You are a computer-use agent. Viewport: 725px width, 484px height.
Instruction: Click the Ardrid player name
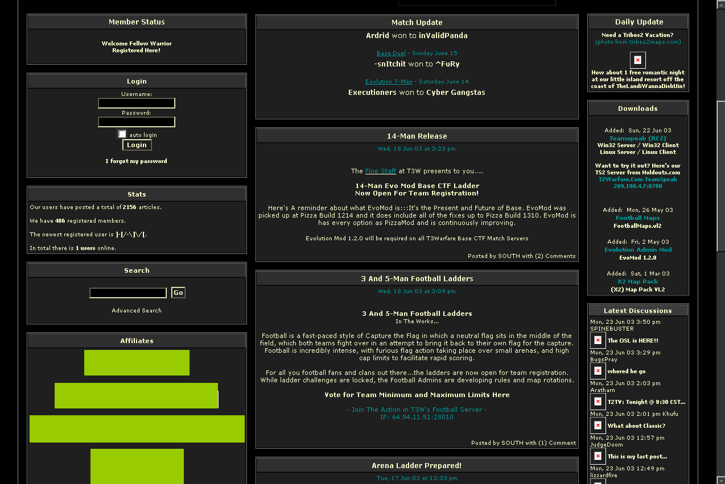(378, 36)
